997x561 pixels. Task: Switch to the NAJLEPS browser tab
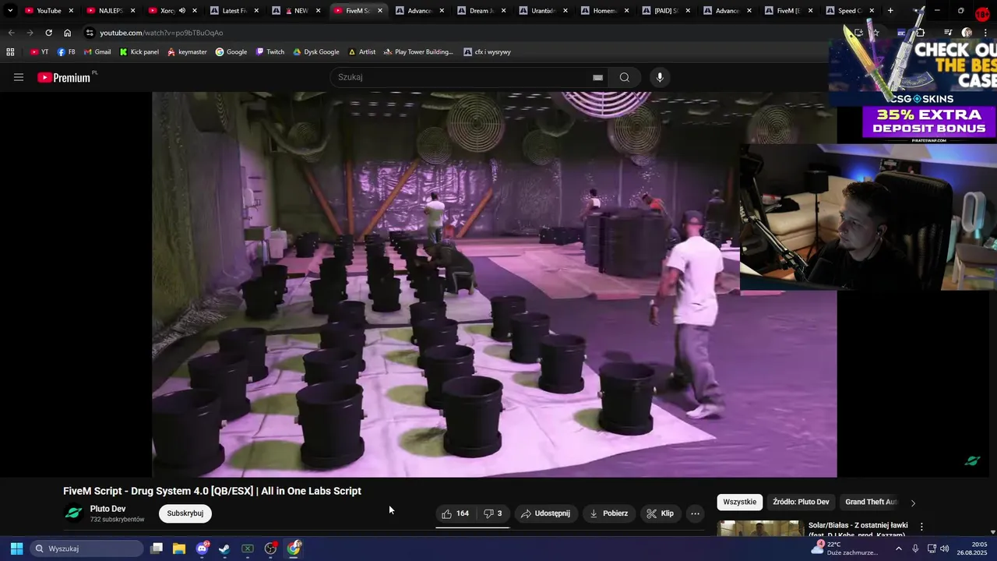point(111,11)
